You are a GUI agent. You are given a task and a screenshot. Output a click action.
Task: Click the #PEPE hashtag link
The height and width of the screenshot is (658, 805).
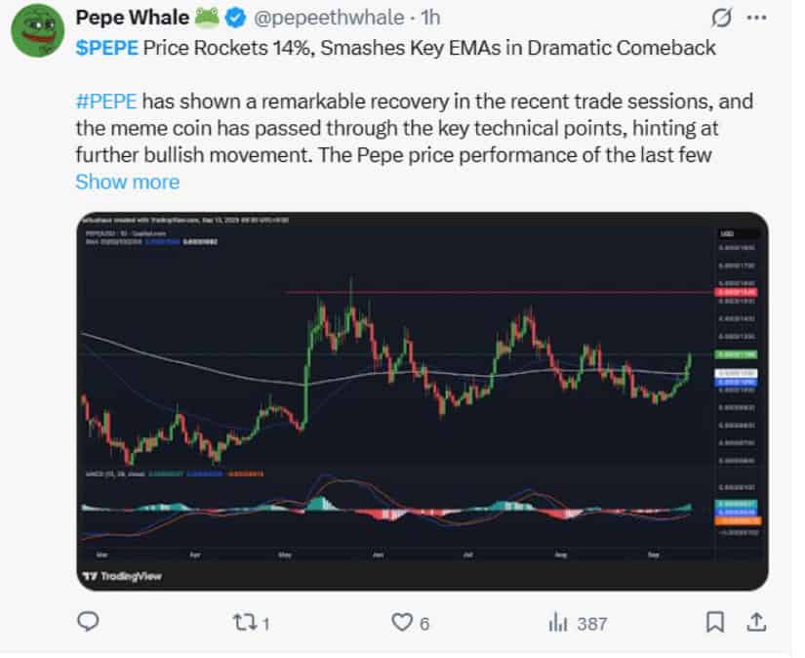pyautogui.click(x=106, y=102)
